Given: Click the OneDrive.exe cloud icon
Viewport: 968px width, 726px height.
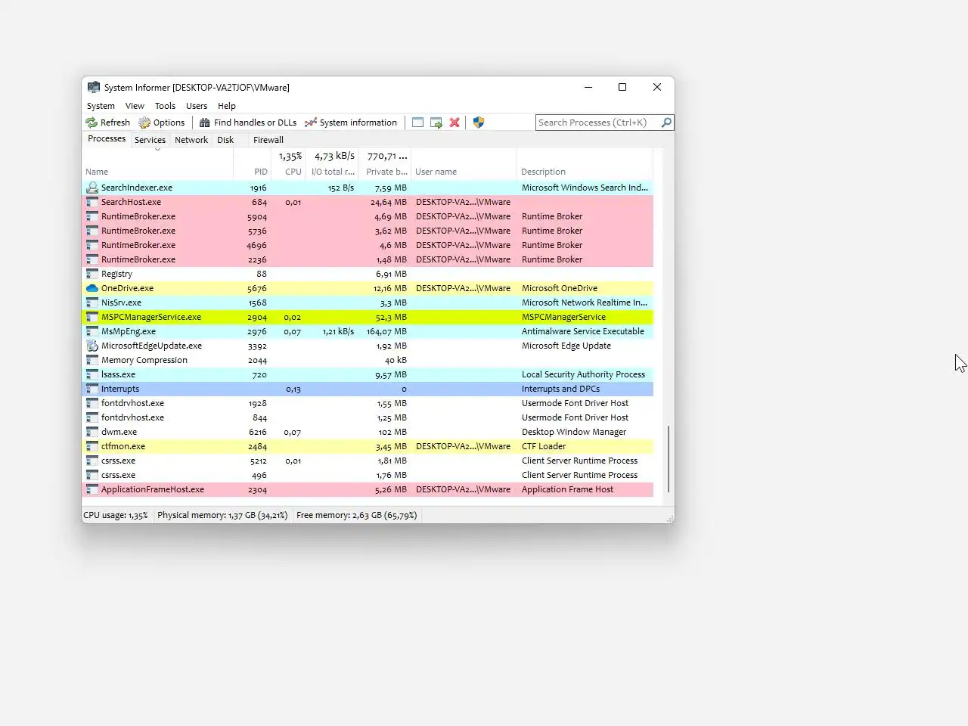Looking at the screenshot, I should coord(92,288).
